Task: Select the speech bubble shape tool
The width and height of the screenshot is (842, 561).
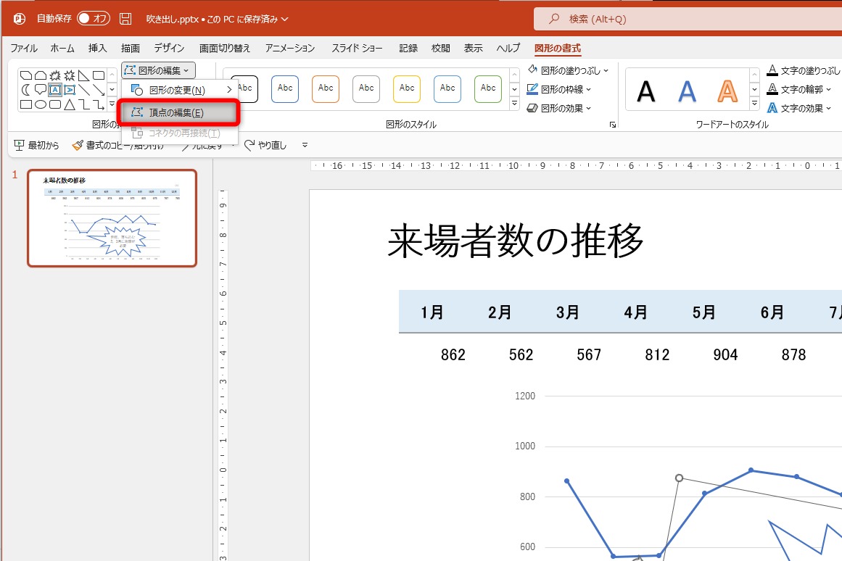Action: tap(40, 90)
